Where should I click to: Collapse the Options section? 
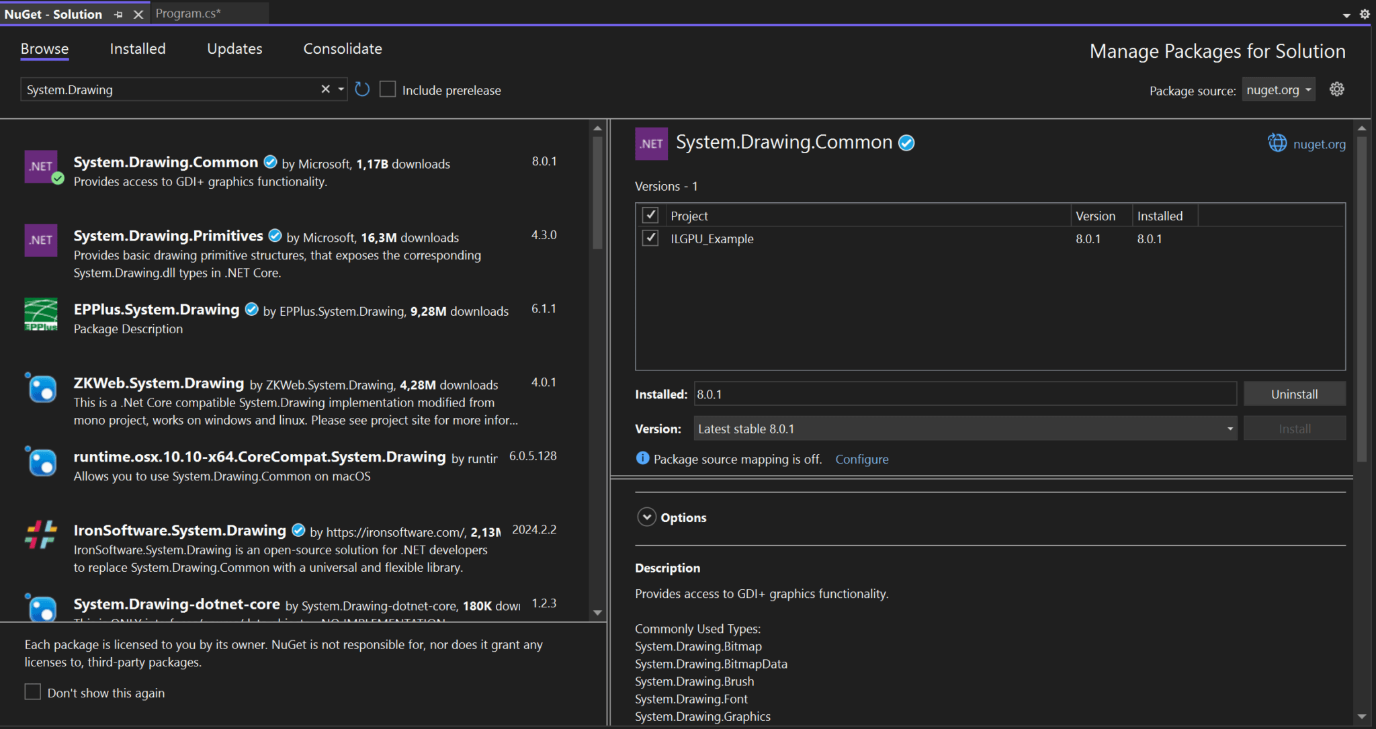(x=646, y=517)
